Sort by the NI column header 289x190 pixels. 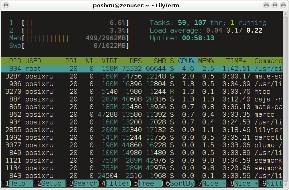coord(89,61)
